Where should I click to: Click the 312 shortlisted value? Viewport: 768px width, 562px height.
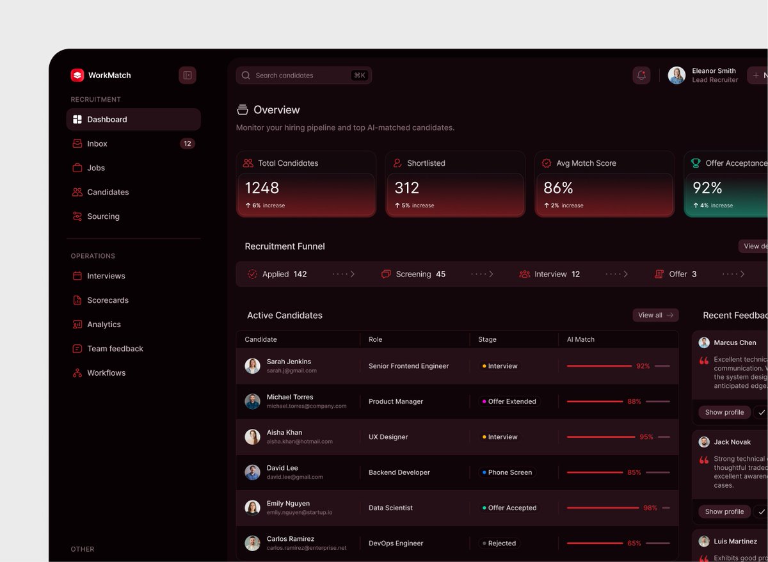[x=407, y=188]
